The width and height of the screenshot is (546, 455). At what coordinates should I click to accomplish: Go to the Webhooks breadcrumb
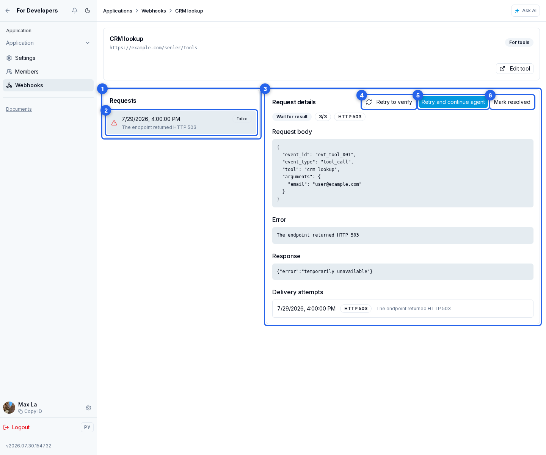click(x=154, y=11)
